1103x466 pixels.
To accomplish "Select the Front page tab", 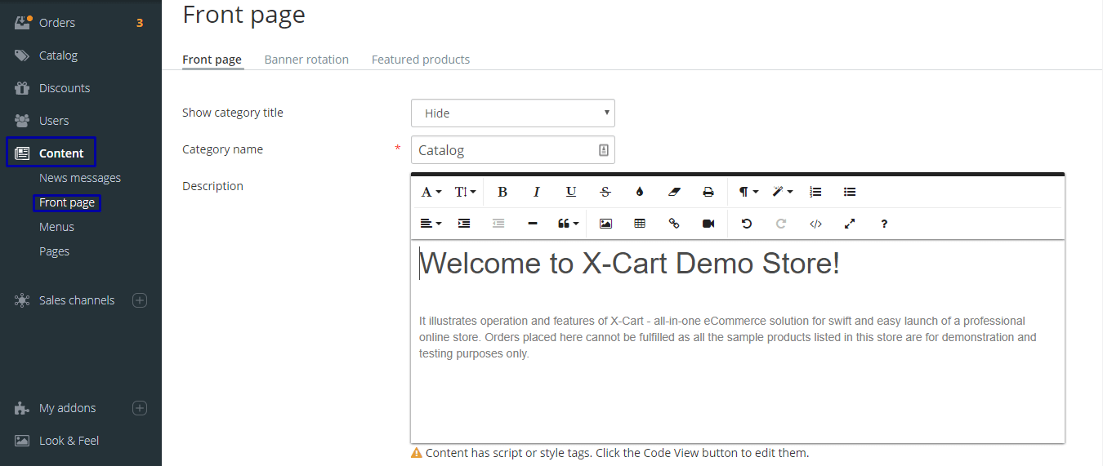I will (212, 60).
